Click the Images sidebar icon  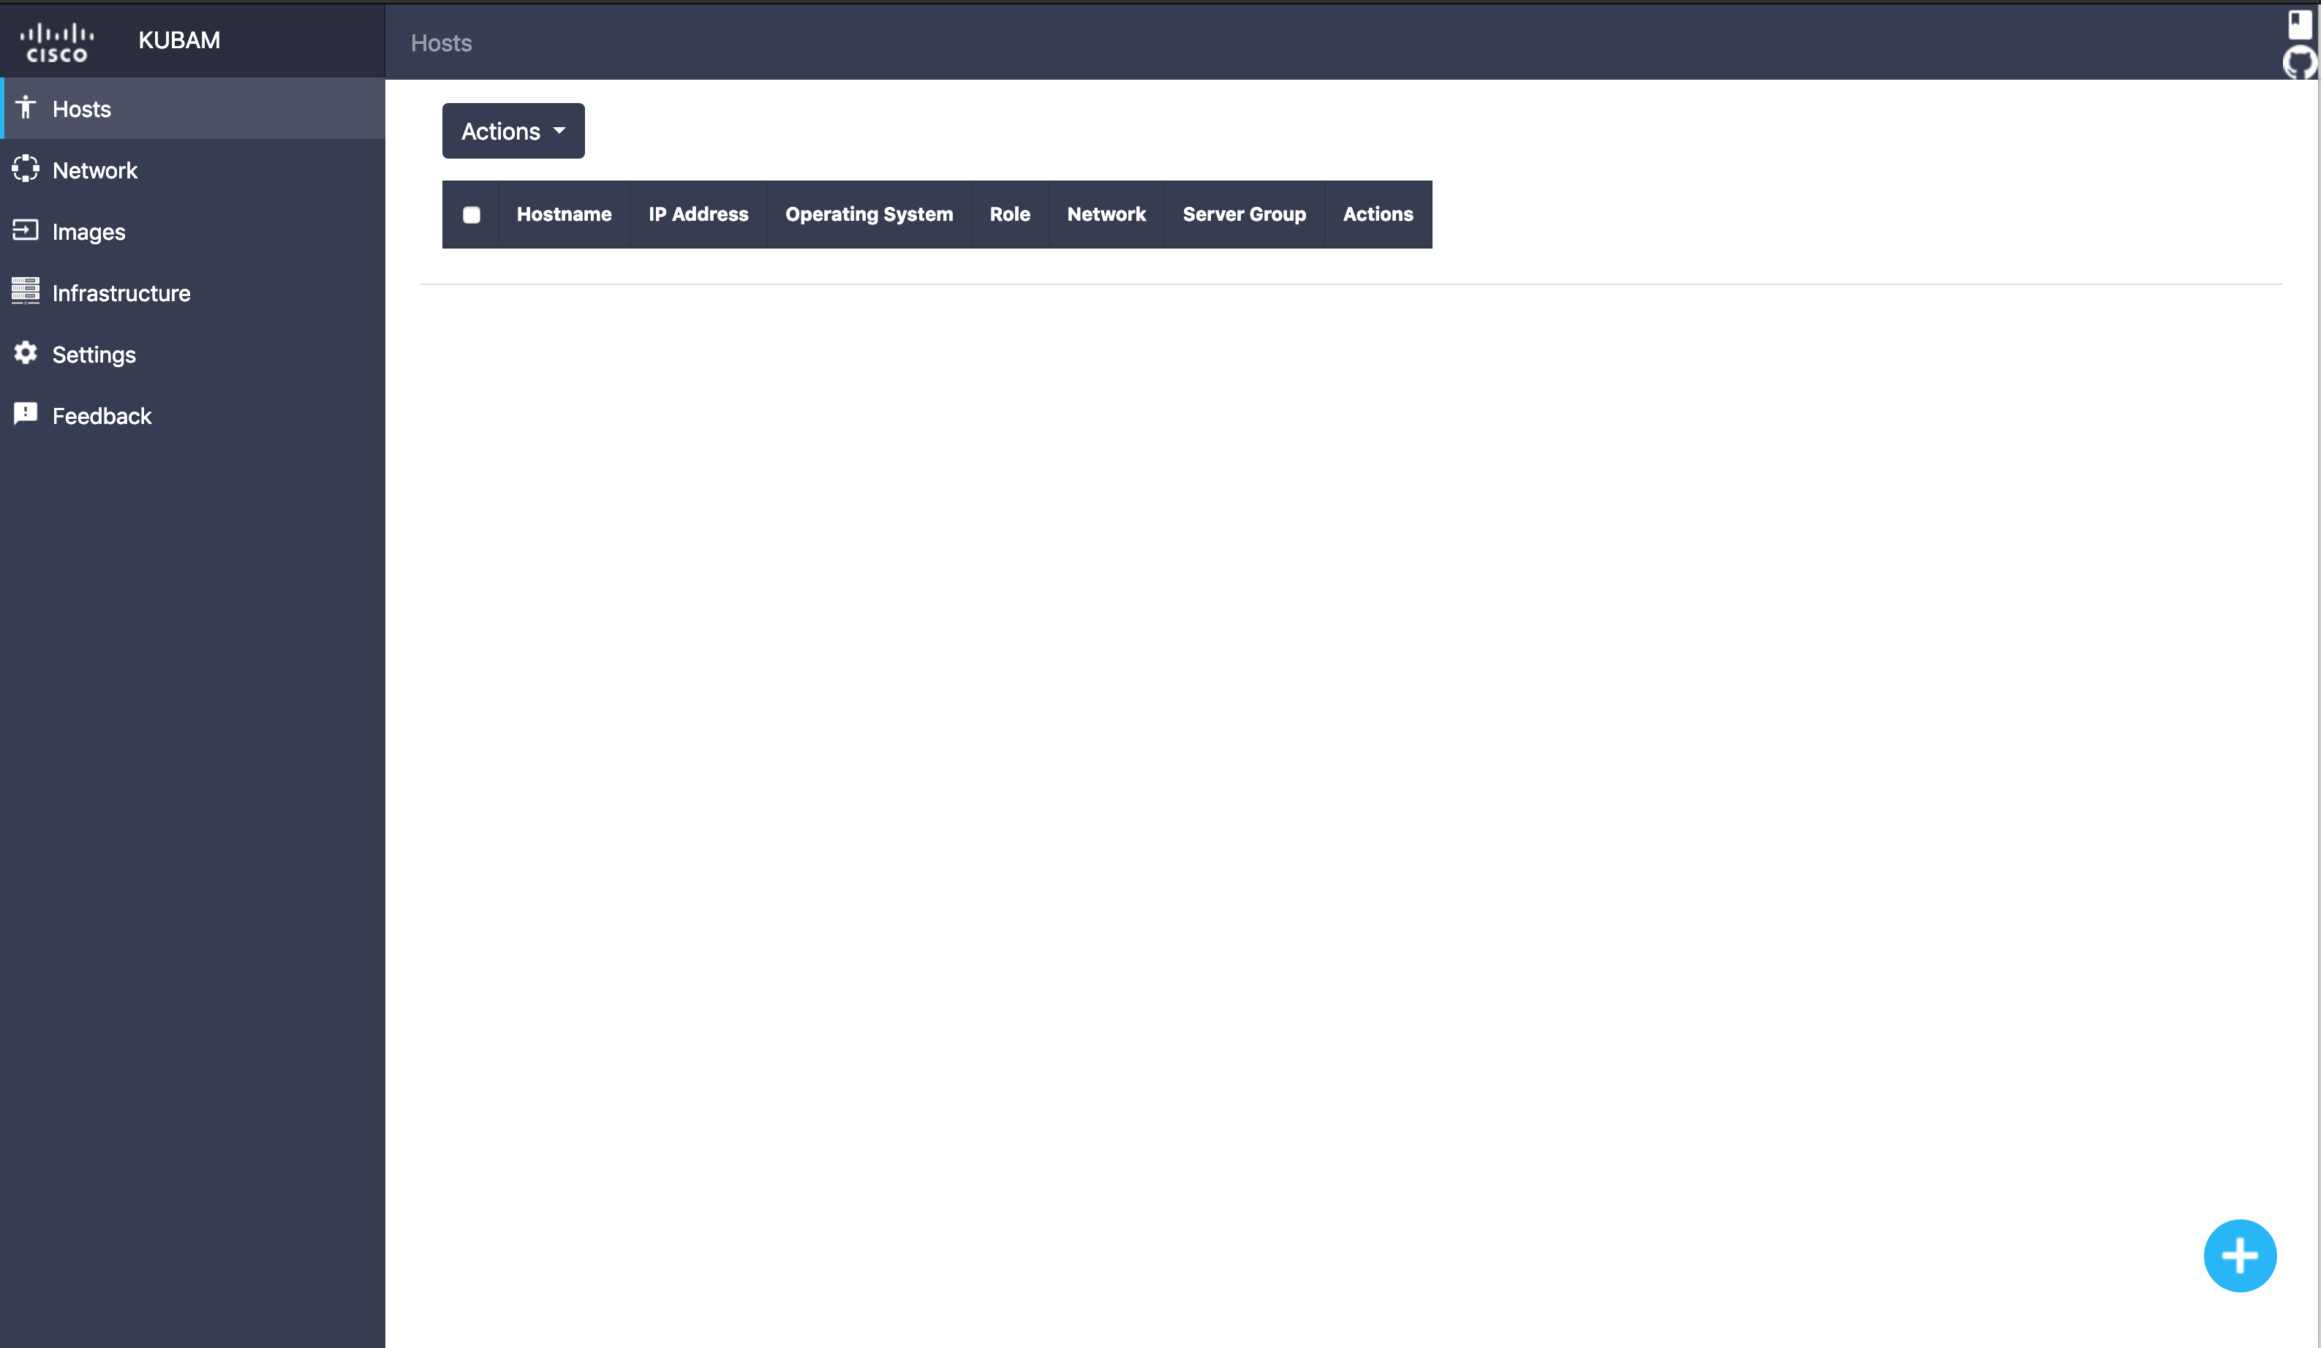click(x=26, y=230)
